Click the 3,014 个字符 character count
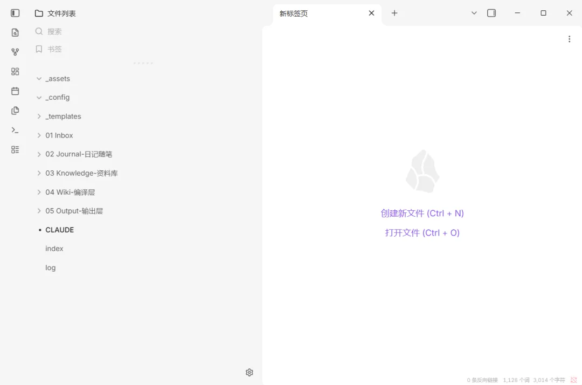 point(549,380)
